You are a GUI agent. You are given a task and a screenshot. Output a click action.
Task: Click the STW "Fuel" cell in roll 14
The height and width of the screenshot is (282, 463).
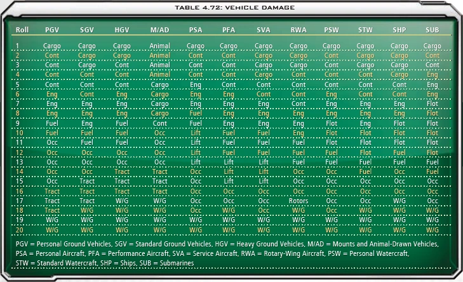[x=365, y=171]
